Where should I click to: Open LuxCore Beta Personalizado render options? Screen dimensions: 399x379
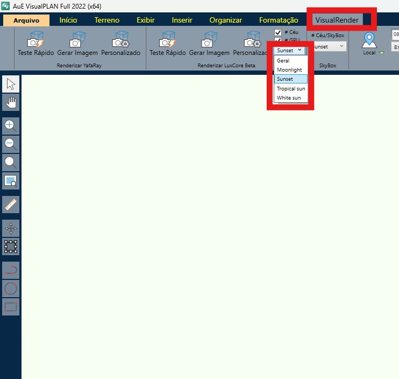tap(252, 39)
